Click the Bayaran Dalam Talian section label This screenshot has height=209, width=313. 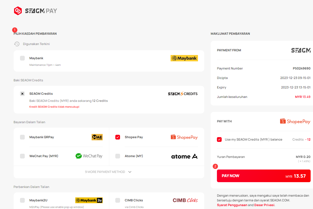click(29, 122)
